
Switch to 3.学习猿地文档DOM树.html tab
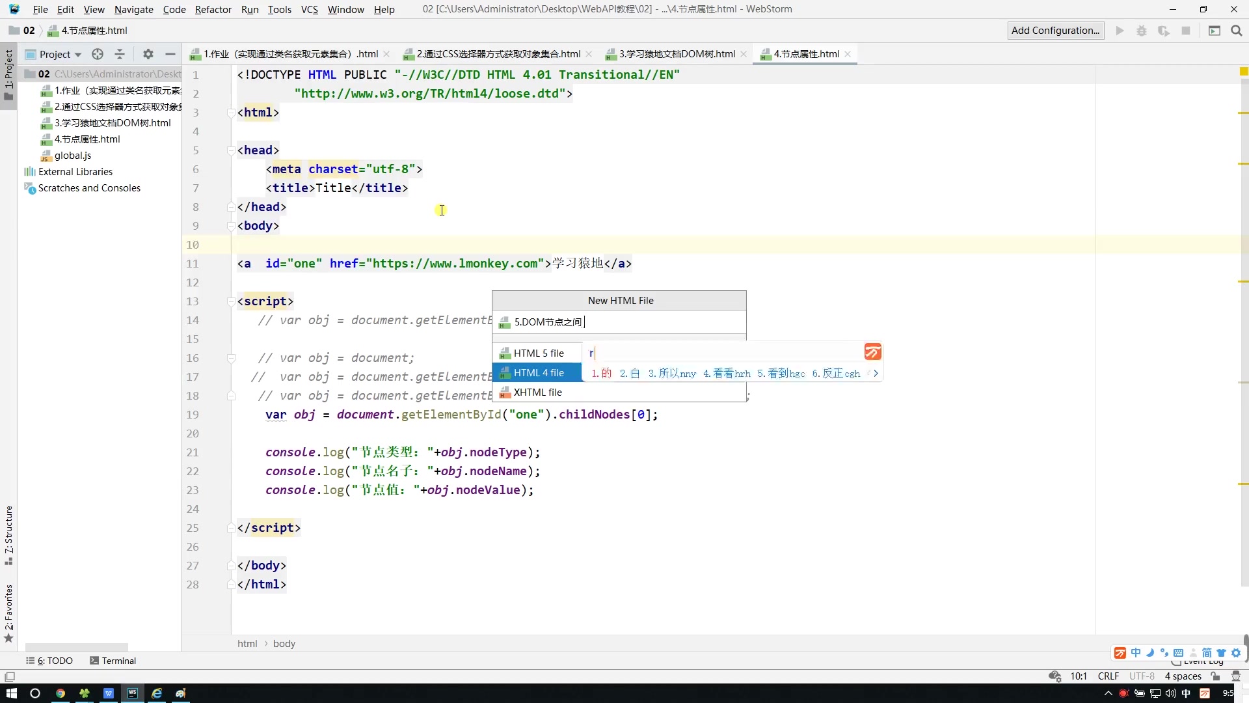coord(676,54)
